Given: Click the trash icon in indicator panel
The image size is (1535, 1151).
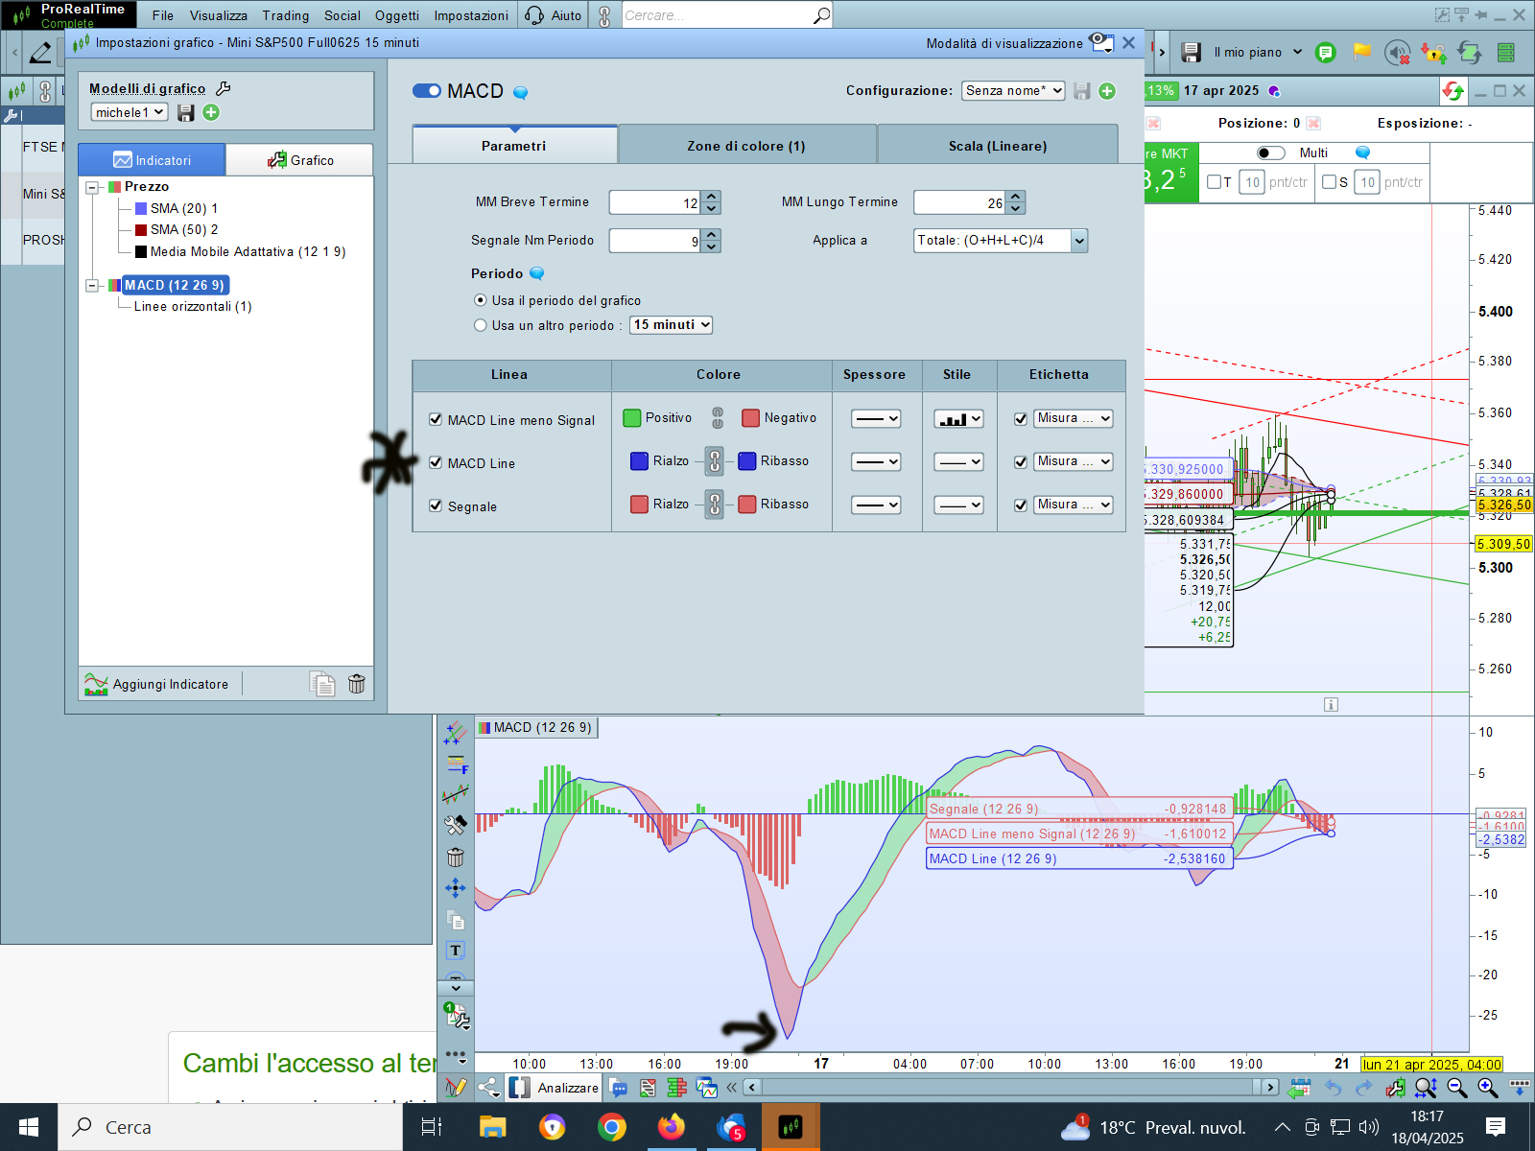Looking at the screenshot, I should (x=356, y=684).
